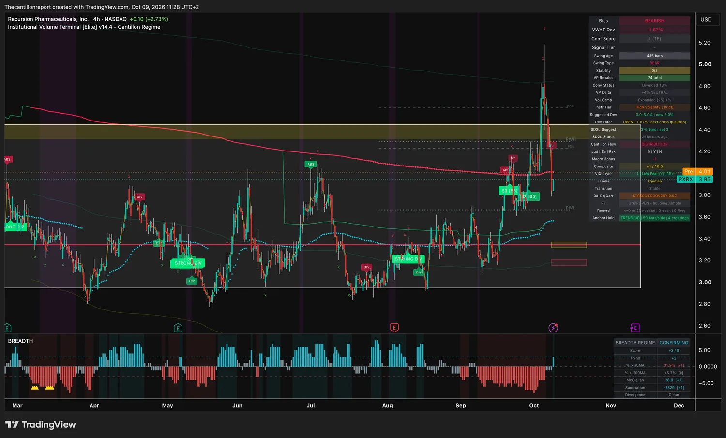The width and height of the screenshot is (726, 438).
Task: Select the STRONG DIV label in August
Action: pyautogui.click(x=408, y=259)
